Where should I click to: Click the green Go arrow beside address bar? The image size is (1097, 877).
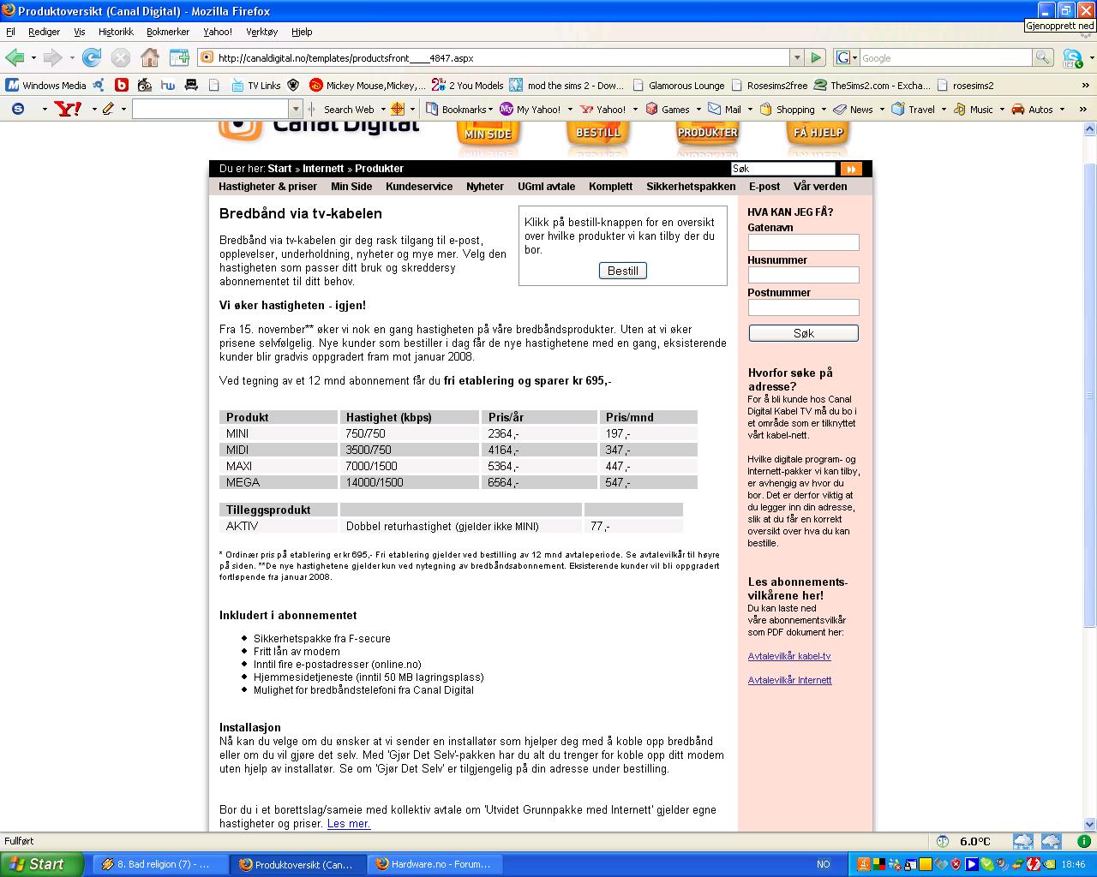816,57
